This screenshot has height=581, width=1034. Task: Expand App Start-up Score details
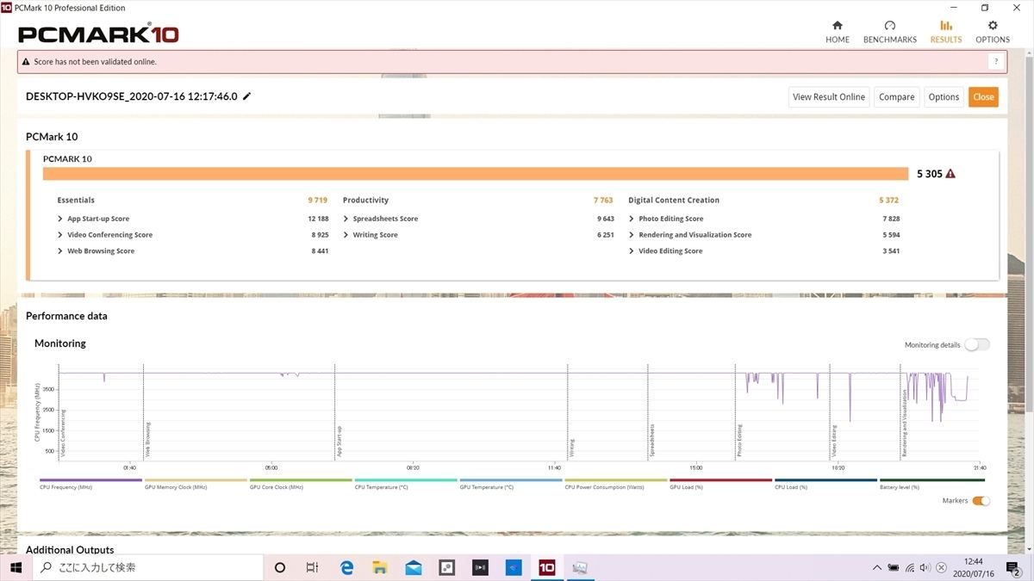click(60, 219)
